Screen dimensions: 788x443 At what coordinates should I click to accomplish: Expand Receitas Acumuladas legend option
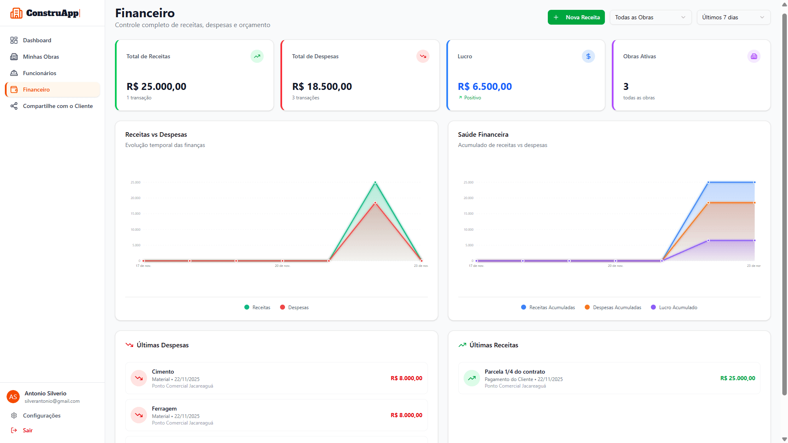tap(548, 307)
